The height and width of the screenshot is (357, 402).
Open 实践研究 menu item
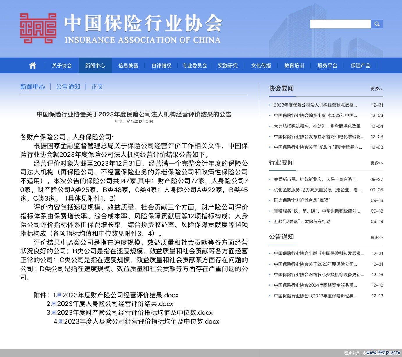pos(228,66)
